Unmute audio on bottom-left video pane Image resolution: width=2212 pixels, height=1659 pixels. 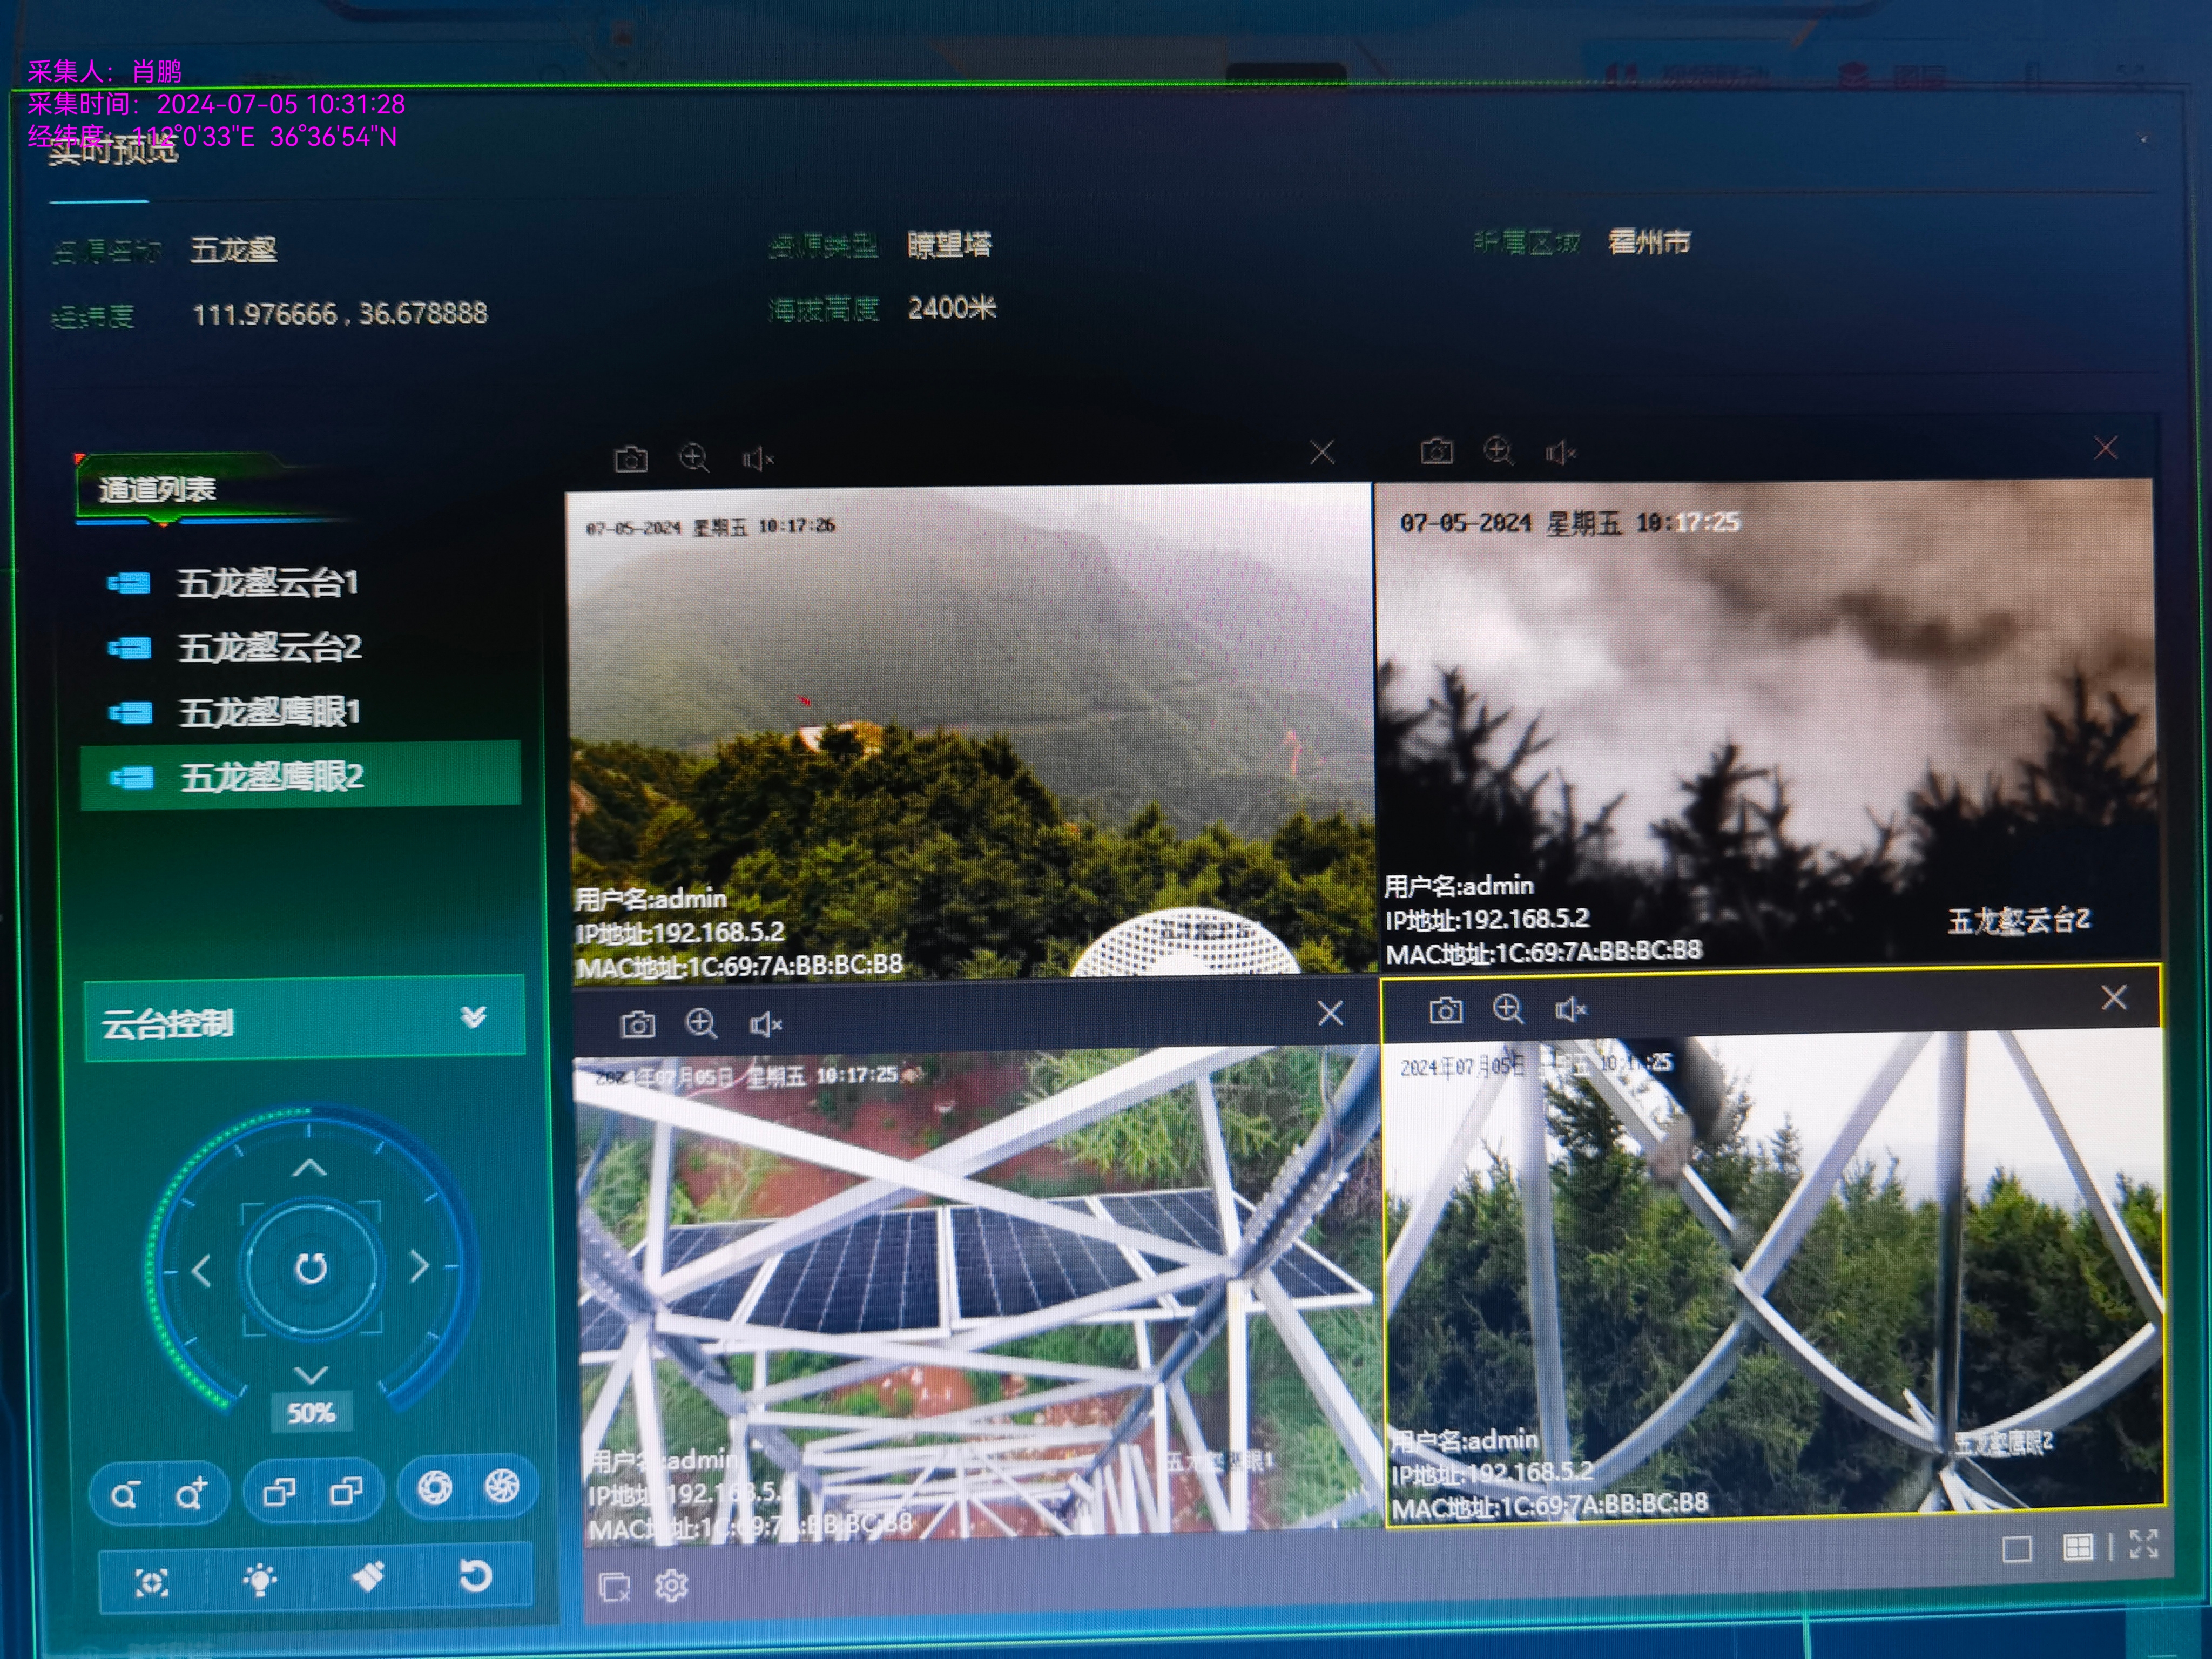(765, 1024)
